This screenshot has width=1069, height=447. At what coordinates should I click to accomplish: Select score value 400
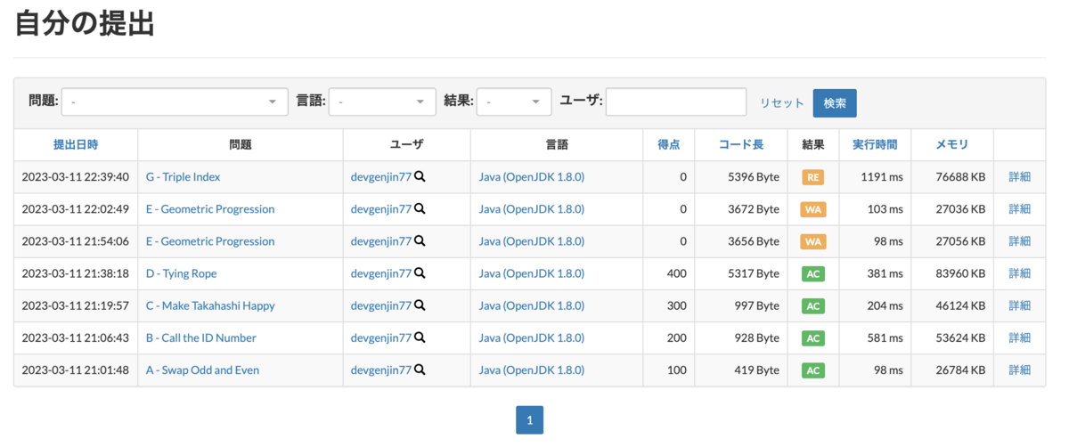pos(676,273)
